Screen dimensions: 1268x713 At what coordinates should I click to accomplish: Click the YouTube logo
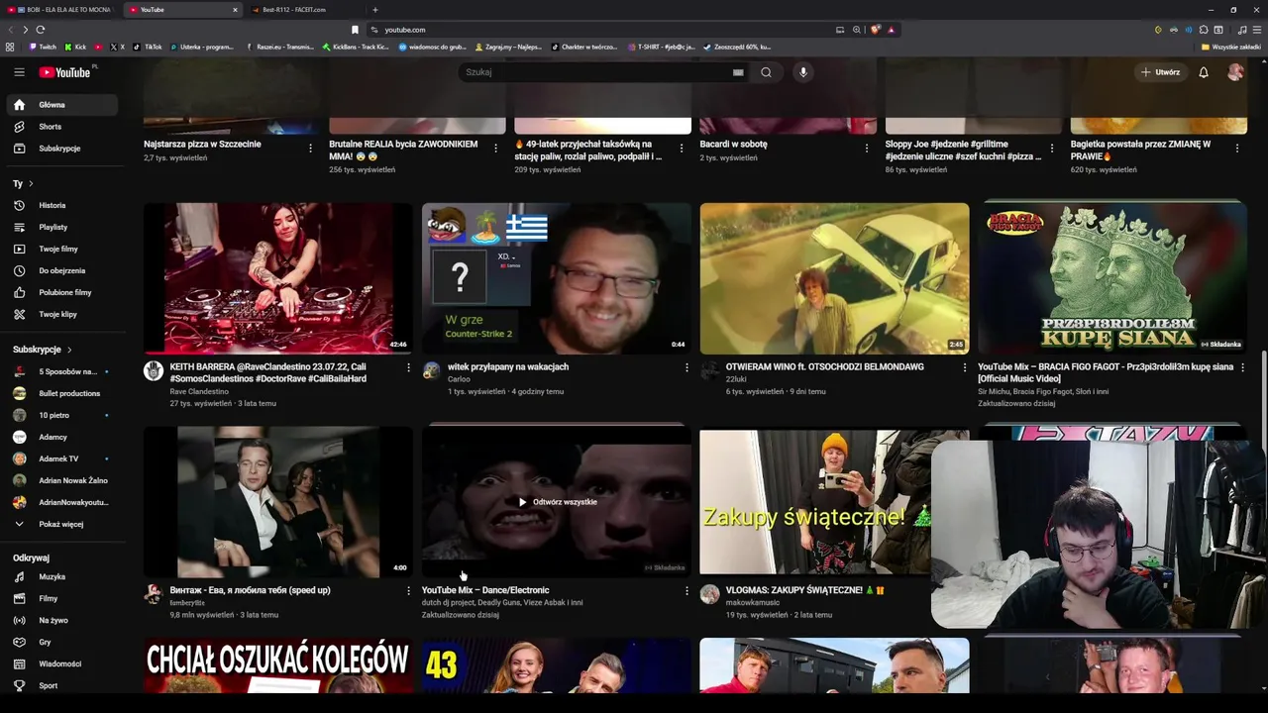click(65, 72)
